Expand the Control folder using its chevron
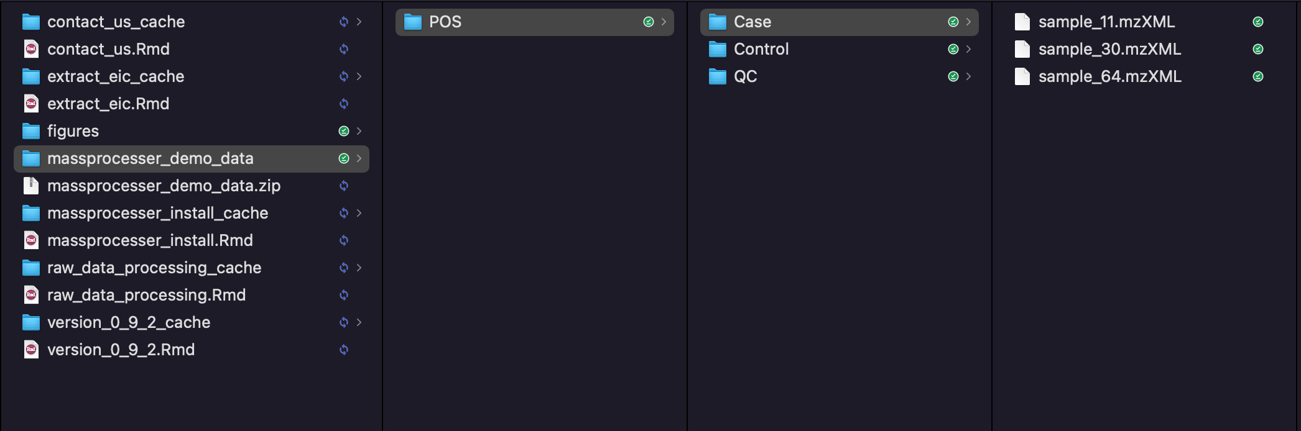This screenshot has height=431, width=1301. pos(969,49)
